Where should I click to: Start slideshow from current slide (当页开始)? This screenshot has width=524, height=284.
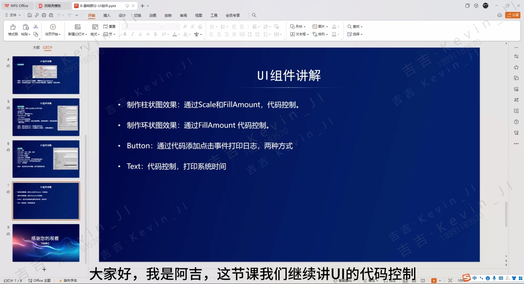(53, 30)
